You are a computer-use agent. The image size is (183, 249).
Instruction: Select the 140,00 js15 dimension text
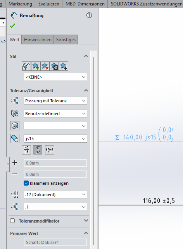140,137
